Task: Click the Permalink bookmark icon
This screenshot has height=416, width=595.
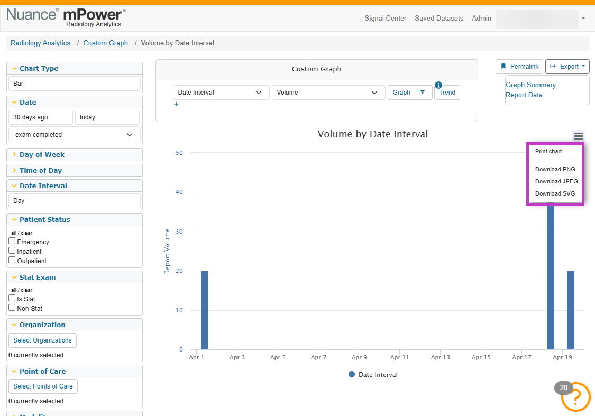Action: [504, 67]
